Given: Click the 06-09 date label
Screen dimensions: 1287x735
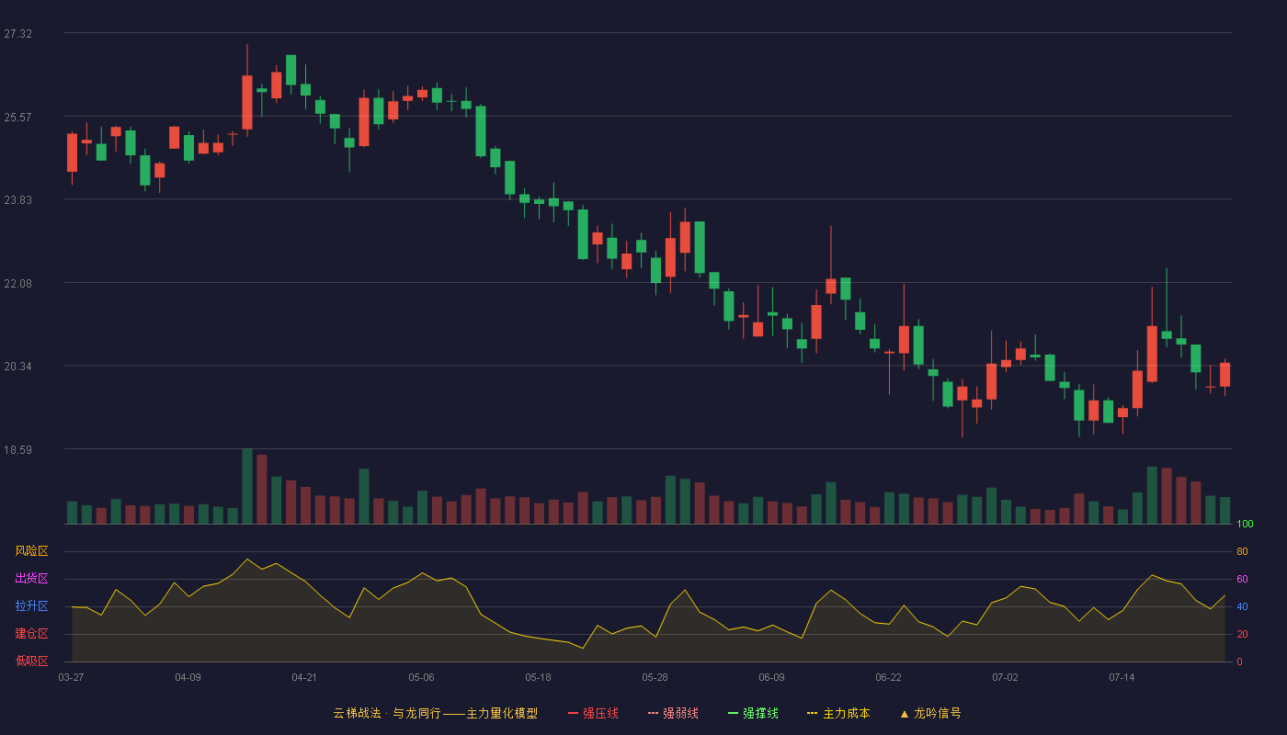Looking at the screenshot, I should click(771, 677).
